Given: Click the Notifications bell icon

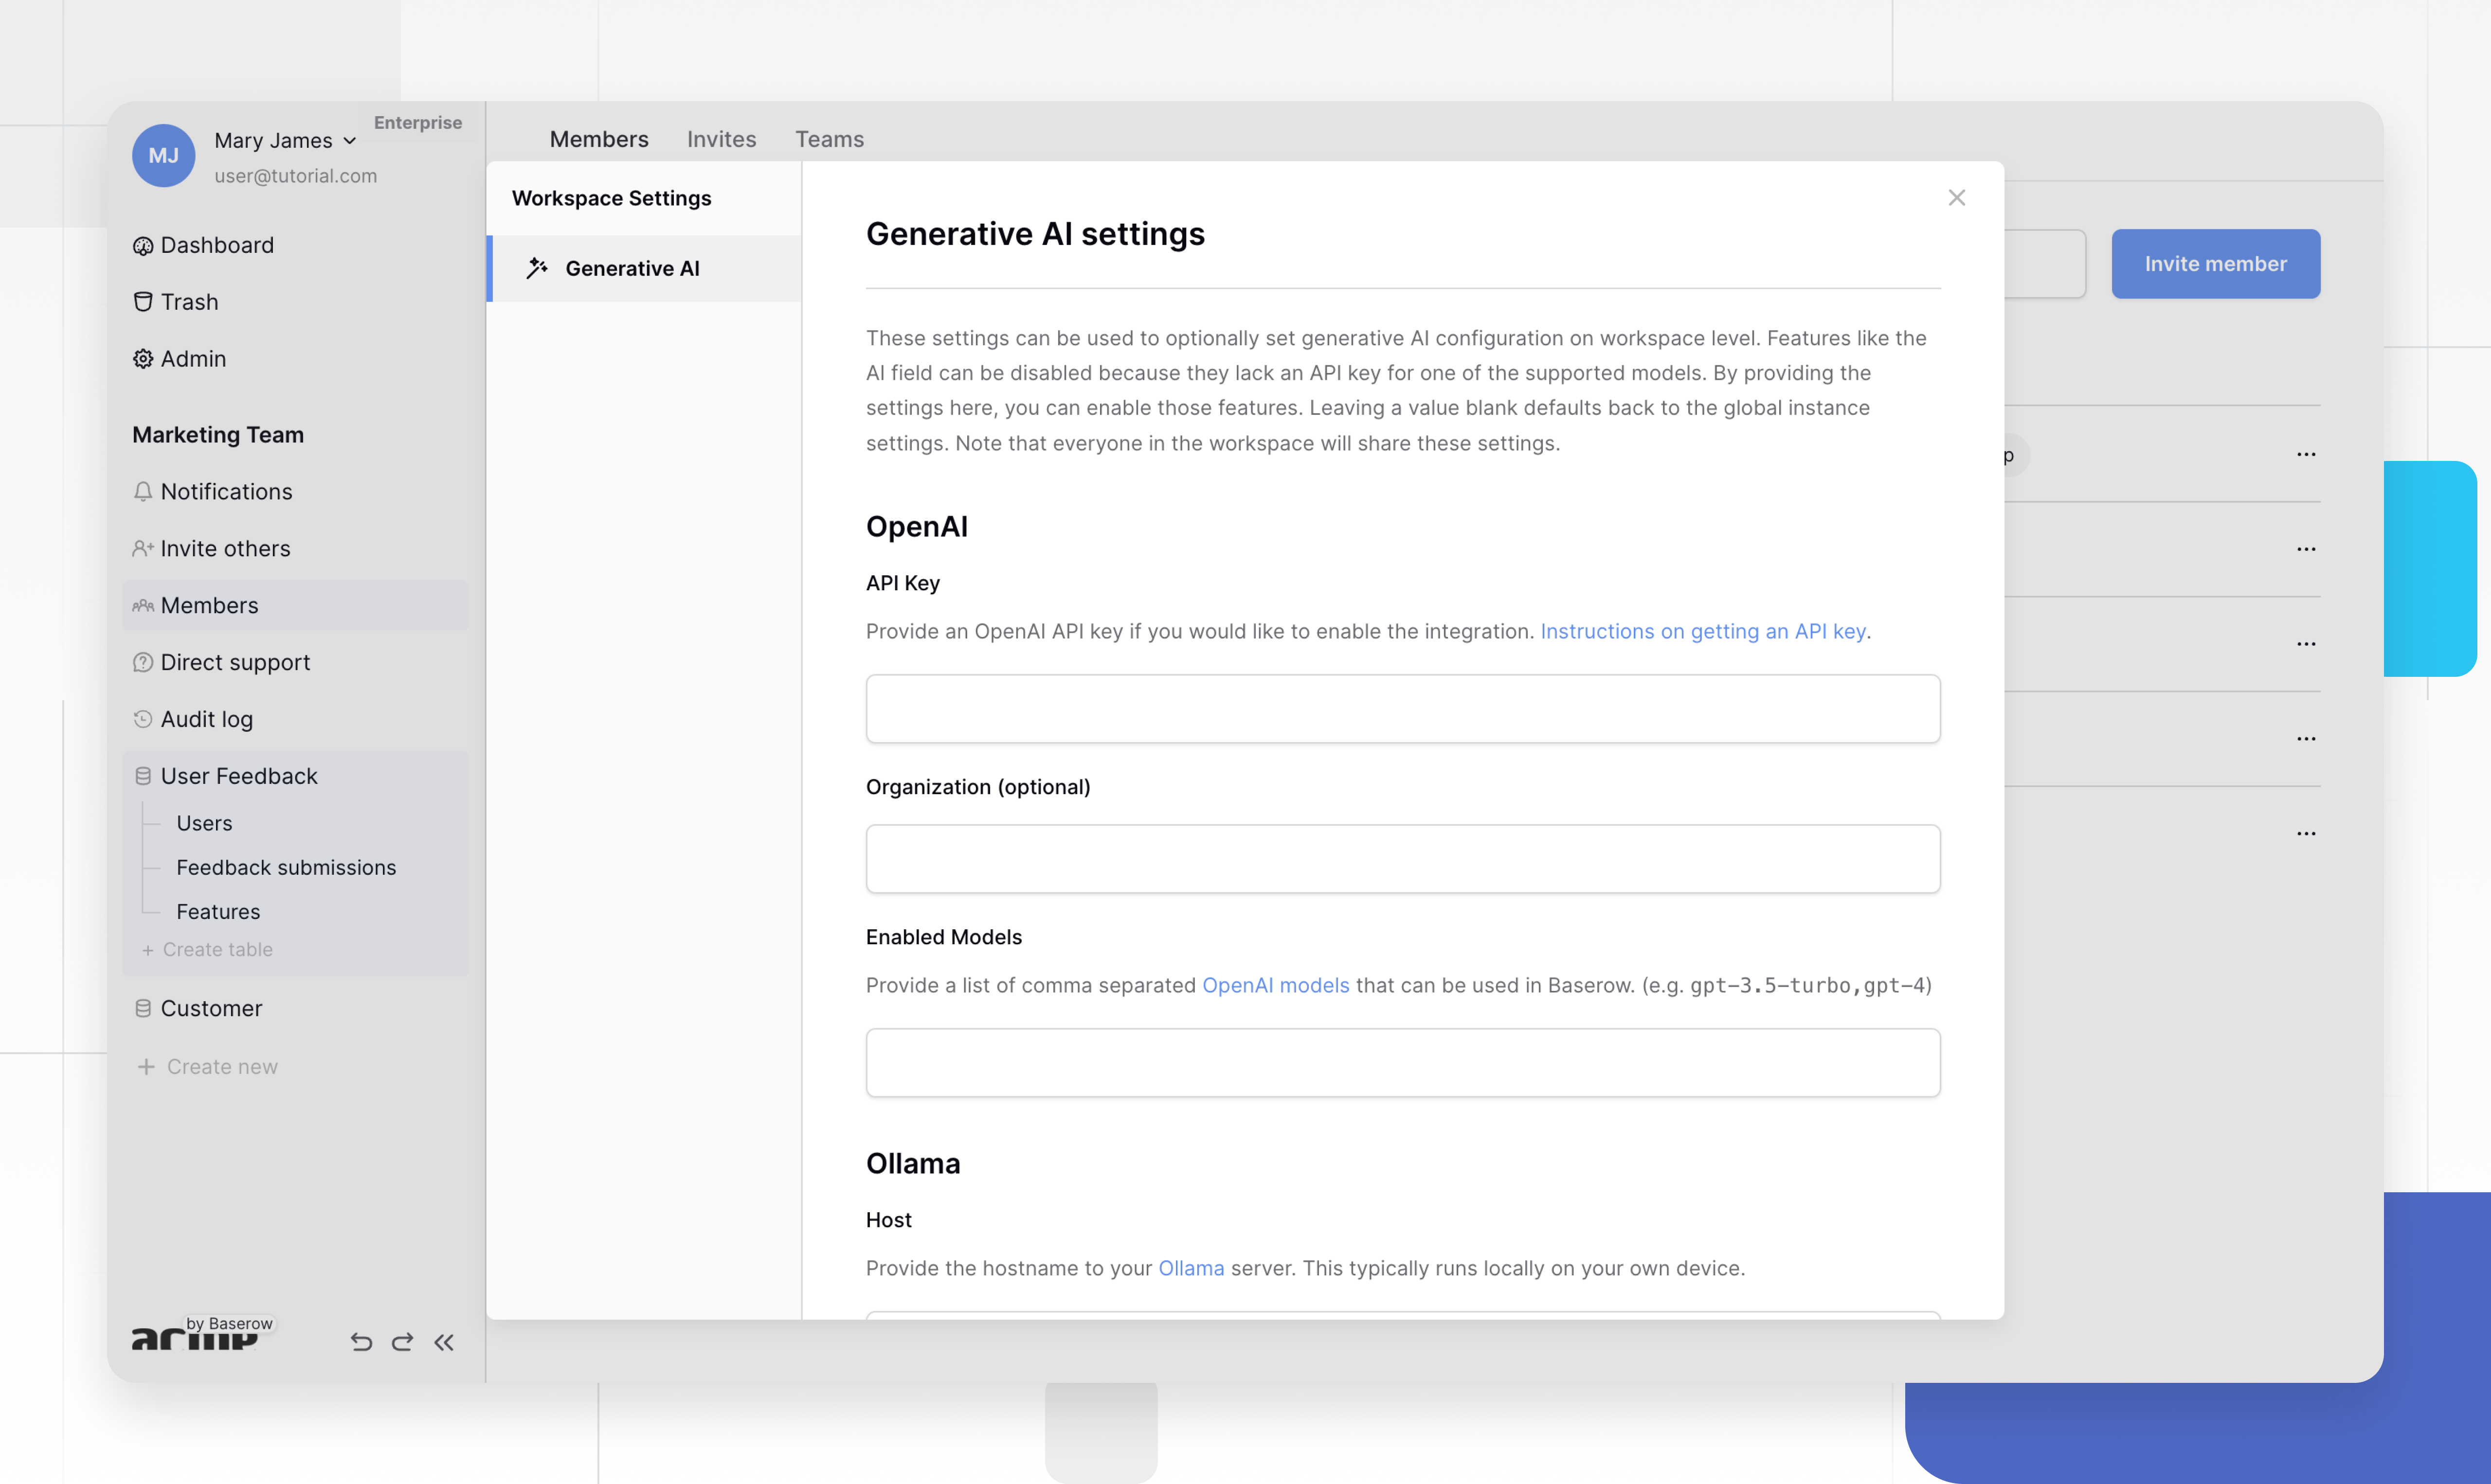Looking at the screenshot, I should pos(143,492).
